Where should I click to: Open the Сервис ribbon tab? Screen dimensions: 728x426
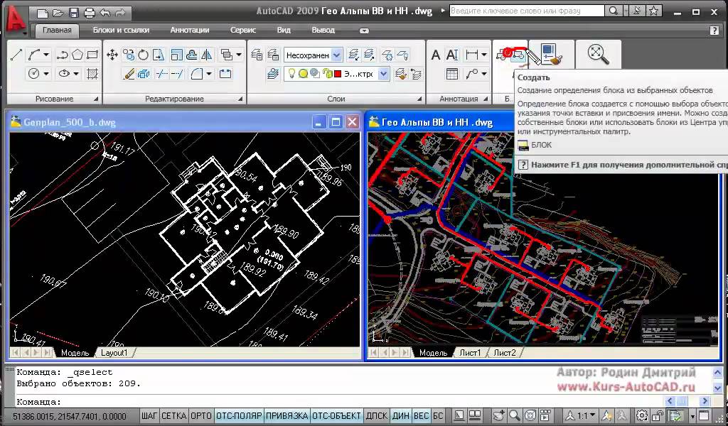coord(243,30)
